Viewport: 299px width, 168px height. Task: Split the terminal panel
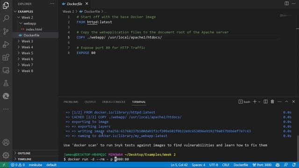coord(265,102)
